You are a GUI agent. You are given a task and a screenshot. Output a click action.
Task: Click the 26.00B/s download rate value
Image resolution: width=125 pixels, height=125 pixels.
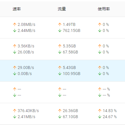click(26, 52)
